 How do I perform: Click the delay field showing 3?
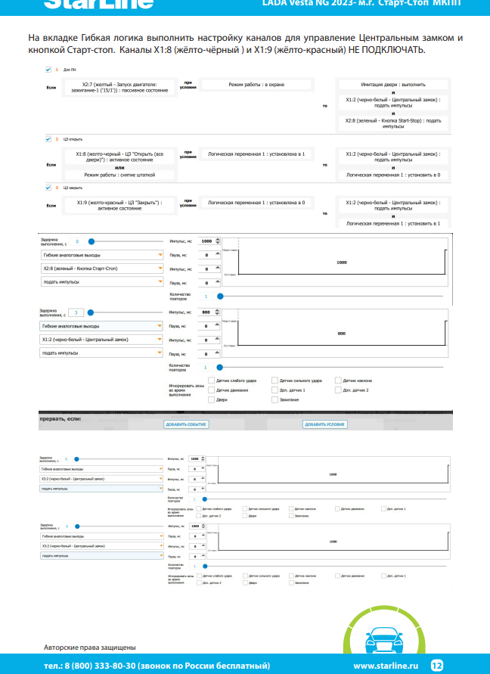[x=76, y=313]
